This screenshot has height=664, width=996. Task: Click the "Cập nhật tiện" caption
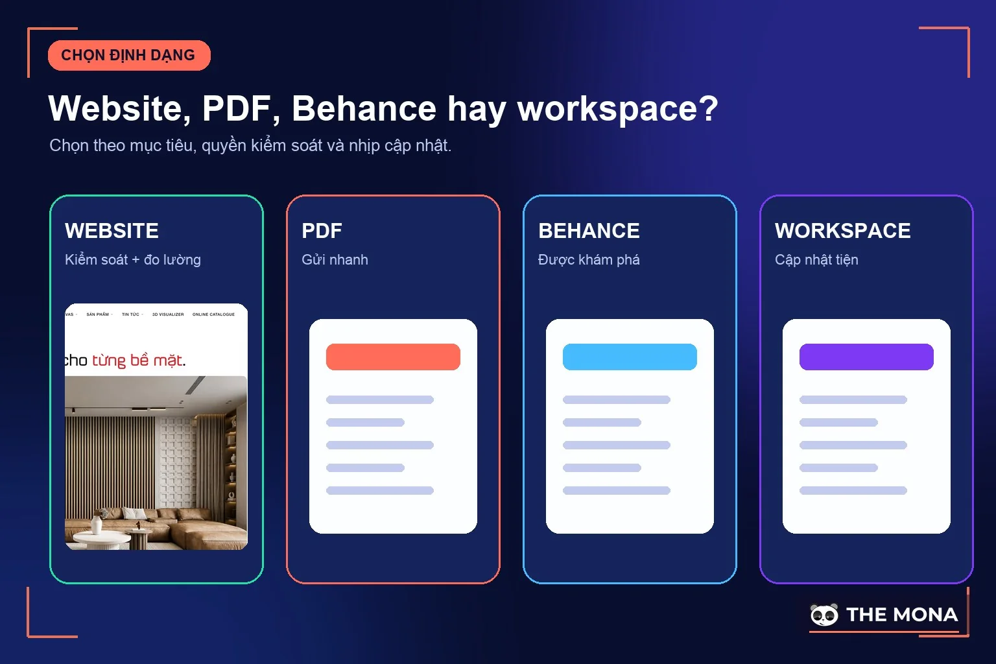click(x=816, y=259)
